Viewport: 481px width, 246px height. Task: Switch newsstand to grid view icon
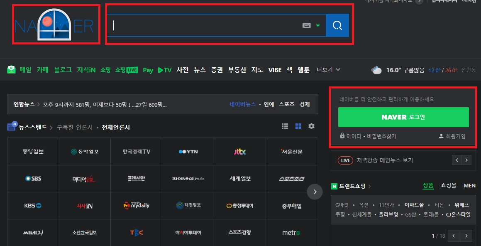tap(298, 126)
